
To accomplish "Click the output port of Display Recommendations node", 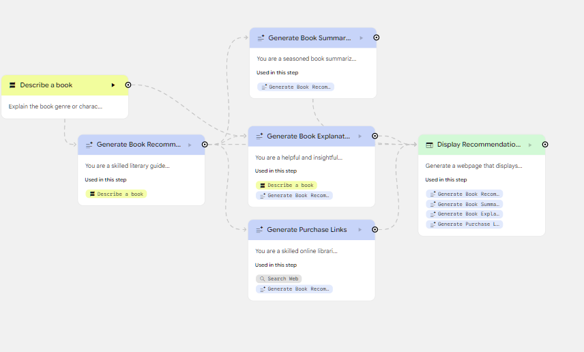I will coord(545,145).
